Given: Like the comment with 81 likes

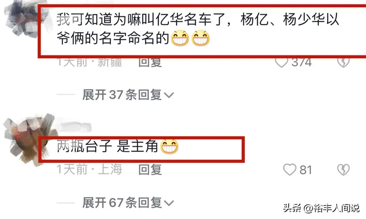Looking at the screenshot, I should point(290,170).
